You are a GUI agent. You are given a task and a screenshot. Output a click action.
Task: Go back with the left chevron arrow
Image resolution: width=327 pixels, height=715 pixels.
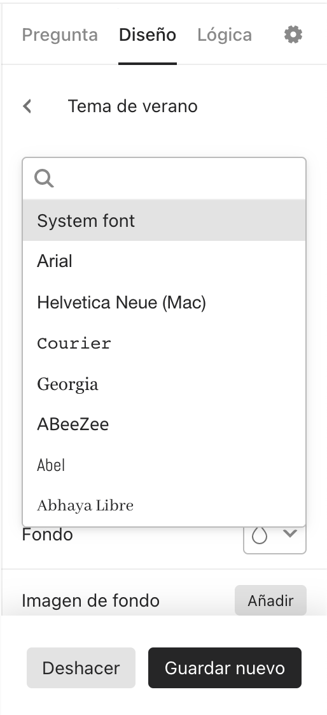pos(27,106)
